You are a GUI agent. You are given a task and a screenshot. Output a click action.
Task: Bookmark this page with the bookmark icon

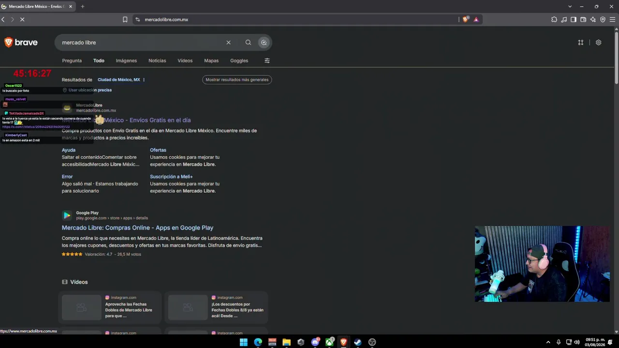[125, 19]
